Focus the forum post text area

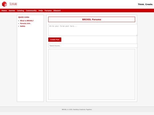point(93,30)
